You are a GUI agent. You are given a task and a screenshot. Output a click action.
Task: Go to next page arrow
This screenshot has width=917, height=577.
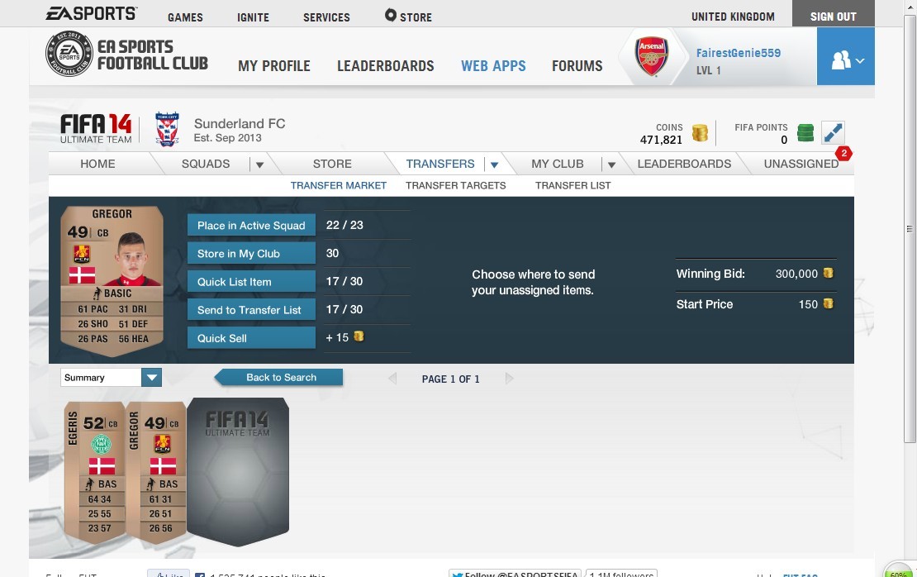(x=510, y=379)
